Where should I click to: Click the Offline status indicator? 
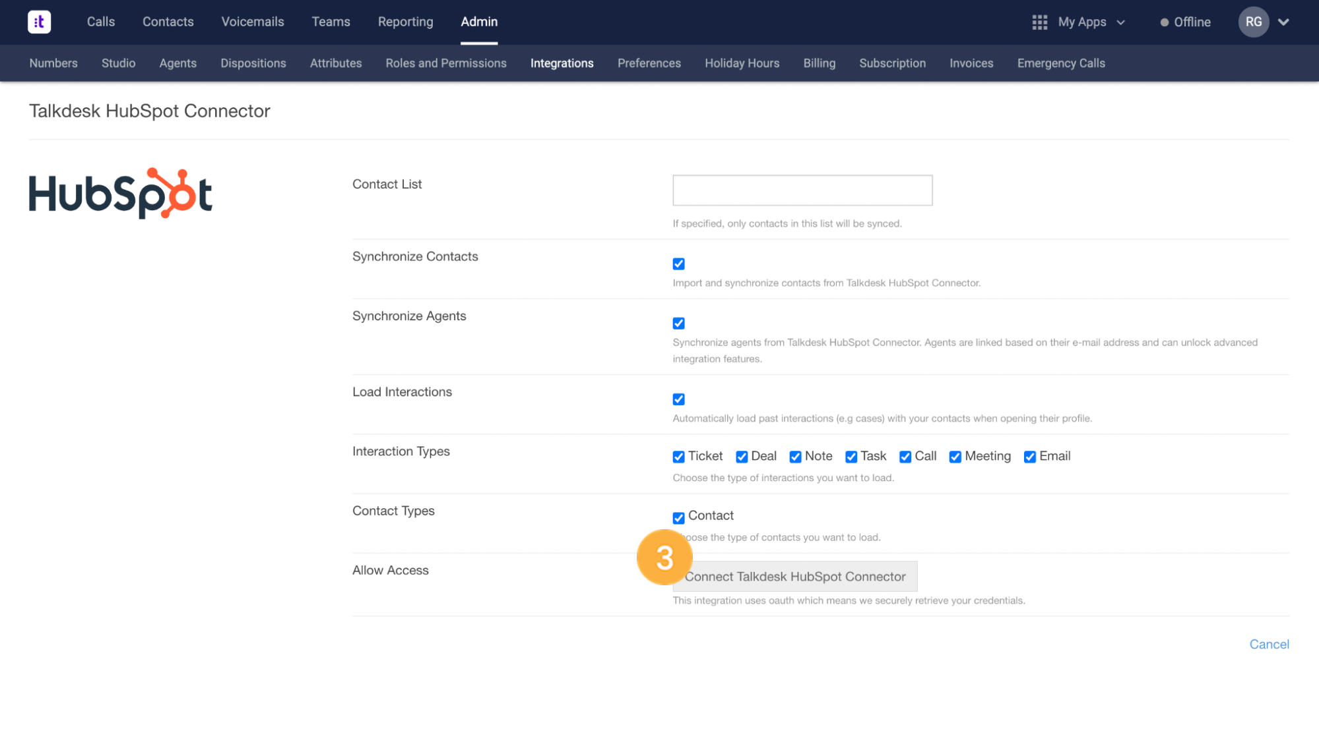pos(1186,22)
